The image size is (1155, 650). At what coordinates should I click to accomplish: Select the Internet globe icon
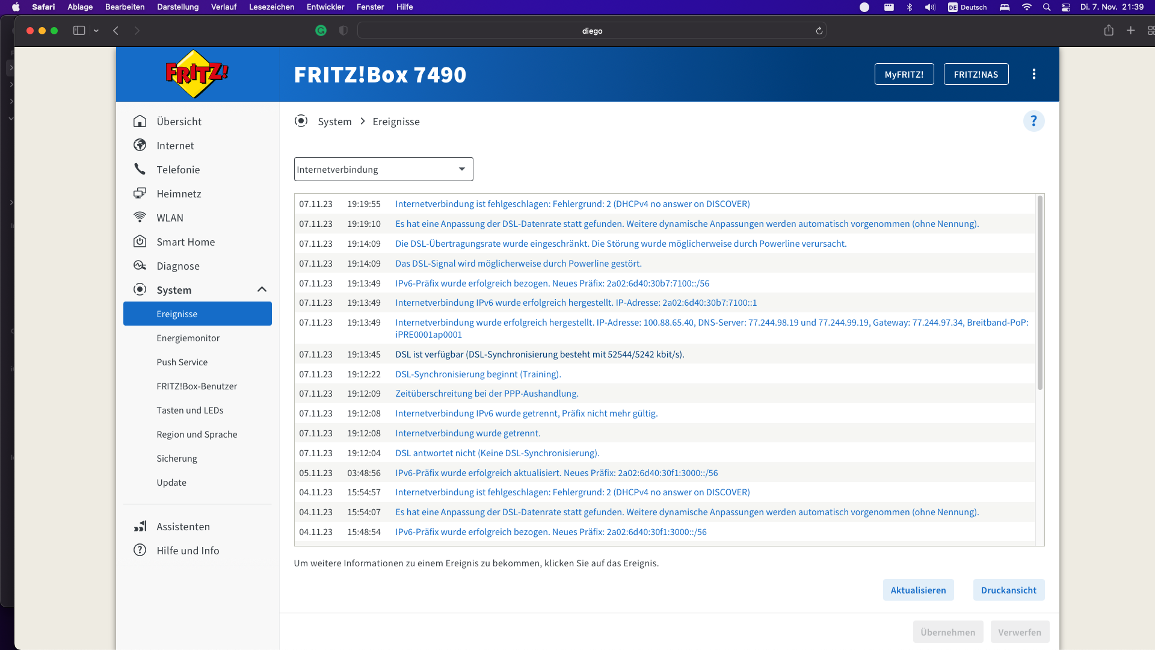pos(140,145)
